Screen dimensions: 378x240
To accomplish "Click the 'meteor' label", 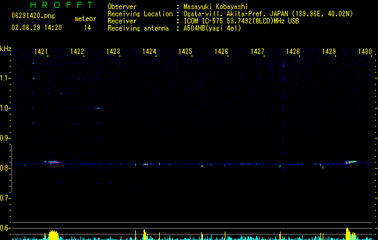I will [x=85, y=19].
